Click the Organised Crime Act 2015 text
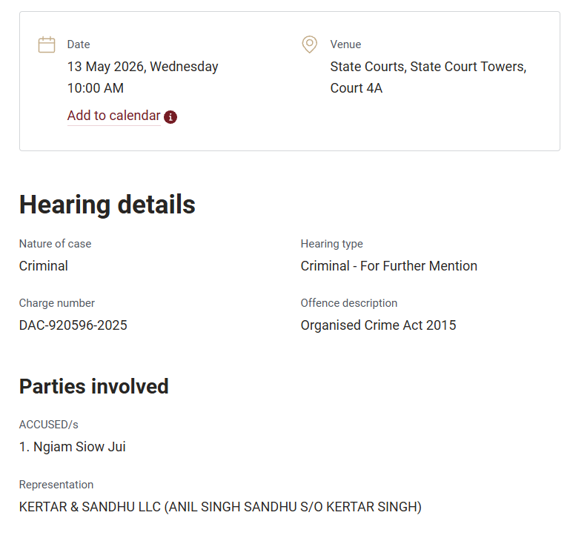 (x=378, y=325)
